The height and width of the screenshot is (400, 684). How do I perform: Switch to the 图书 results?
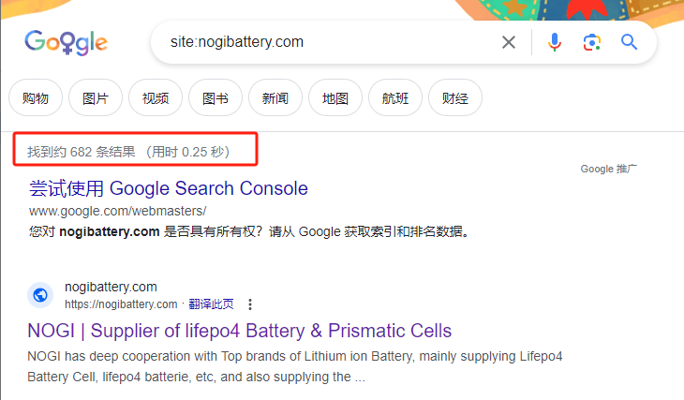click(216, 97)
